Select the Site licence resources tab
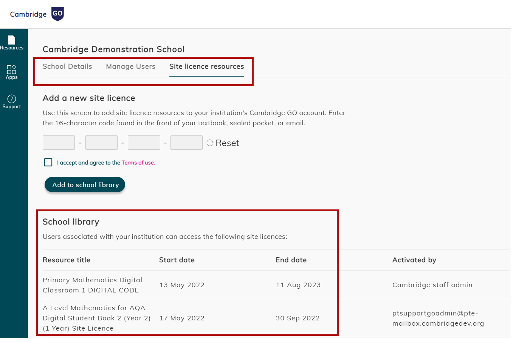This screenshot has height=343, width=516. point(206,66)
